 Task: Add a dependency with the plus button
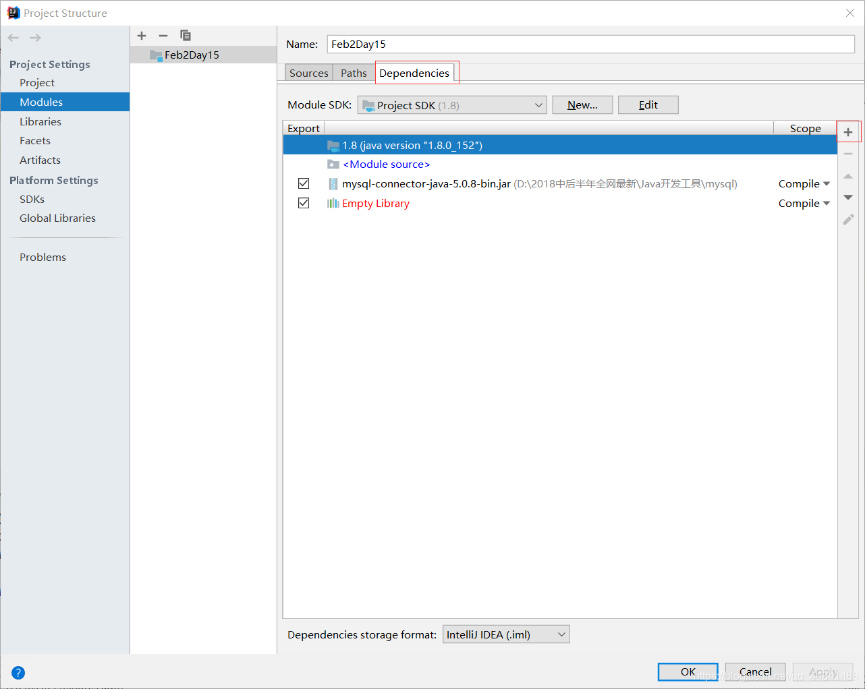tap(848, 132)
